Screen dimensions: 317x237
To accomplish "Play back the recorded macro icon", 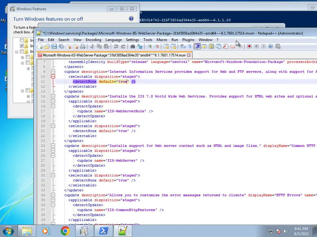I will [263, 47].
